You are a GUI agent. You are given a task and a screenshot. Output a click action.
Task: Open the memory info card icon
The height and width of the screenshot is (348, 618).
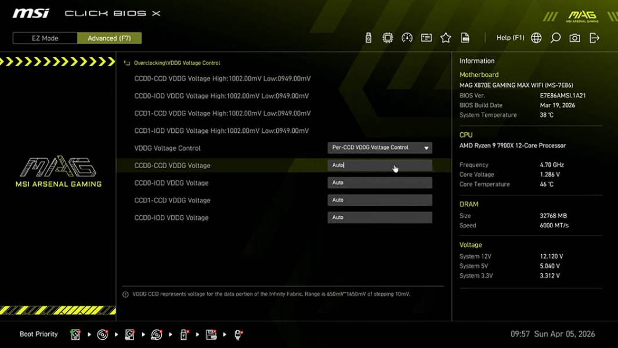pyautogui.click(x=427, y=37)
